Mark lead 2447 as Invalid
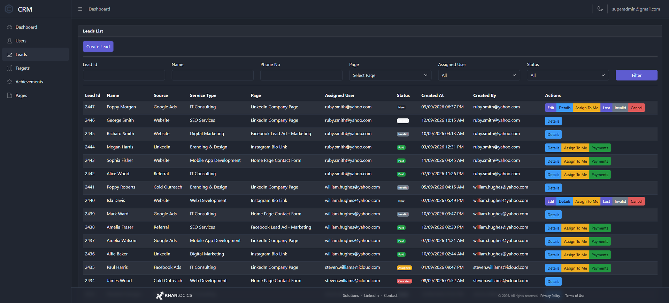 pyautogui.click(x=621, y=108)
